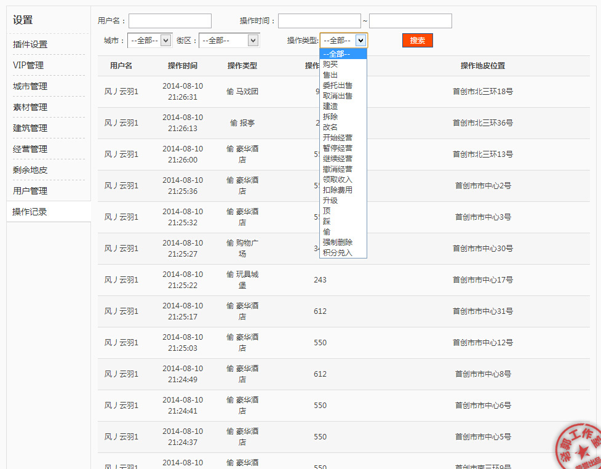The height and width of the screenshot is (469, 601).
Task: Open 插件设置 in the sidebar
Action: (x=30, y=44)
